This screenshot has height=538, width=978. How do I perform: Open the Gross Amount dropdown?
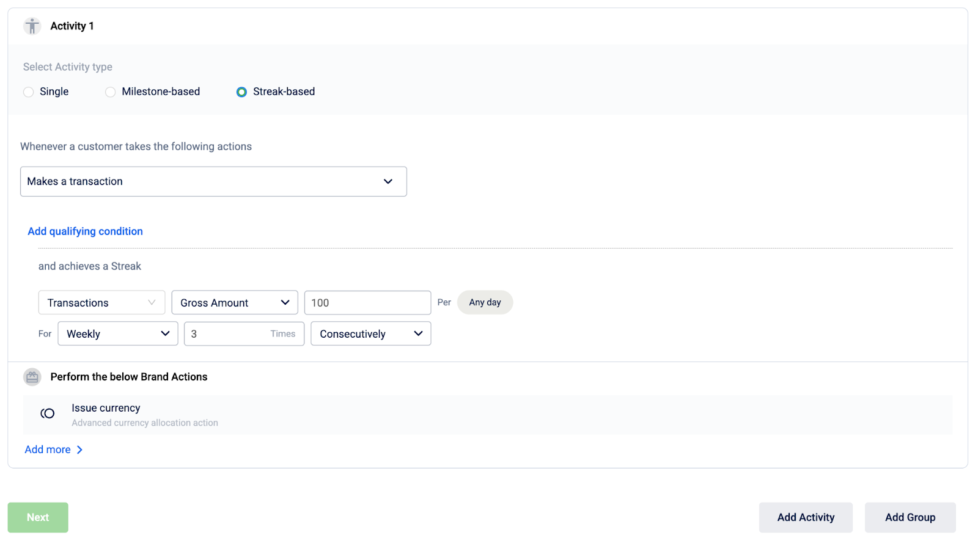235,303
